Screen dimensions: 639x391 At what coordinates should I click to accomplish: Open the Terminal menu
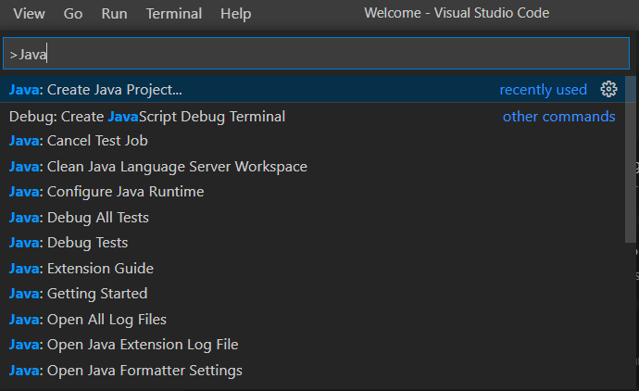pyautogui.click(x=174, y=14)
